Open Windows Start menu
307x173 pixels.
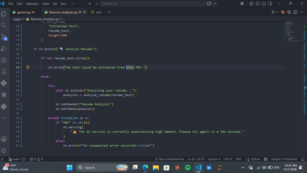(x=70, y=168)
